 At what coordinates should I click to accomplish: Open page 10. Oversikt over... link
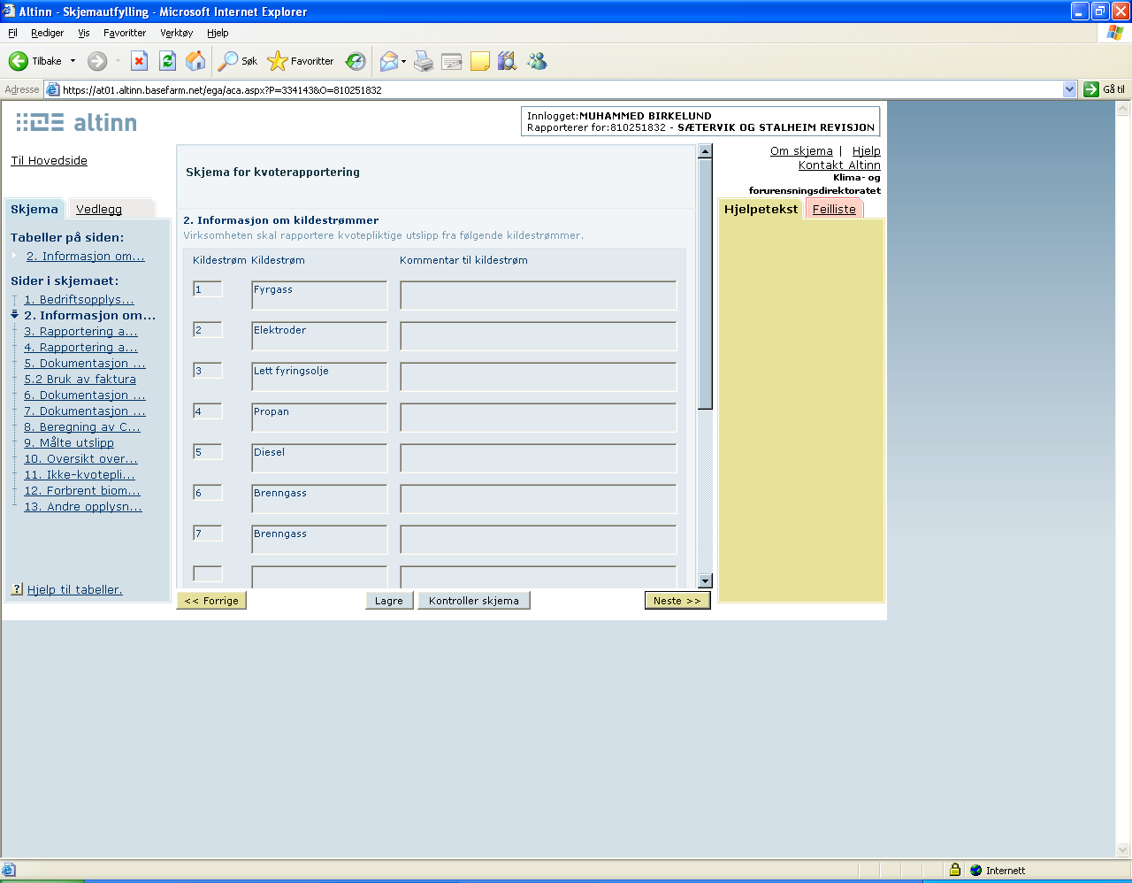coord(80,458)
